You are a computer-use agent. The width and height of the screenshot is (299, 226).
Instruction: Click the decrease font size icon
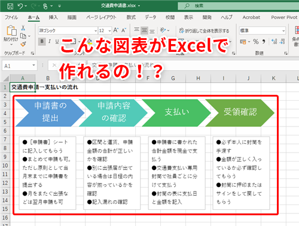(x=124, y=30)
